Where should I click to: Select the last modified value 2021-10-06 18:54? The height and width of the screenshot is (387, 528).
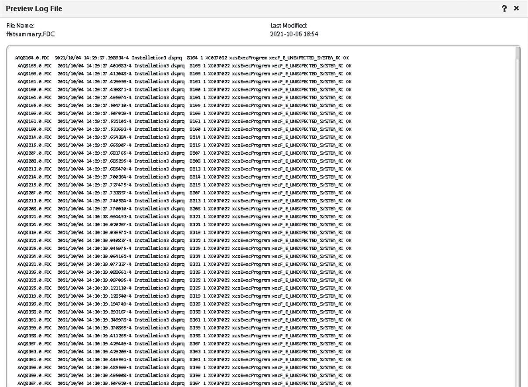pyautogui.click(x=294, y=34)
